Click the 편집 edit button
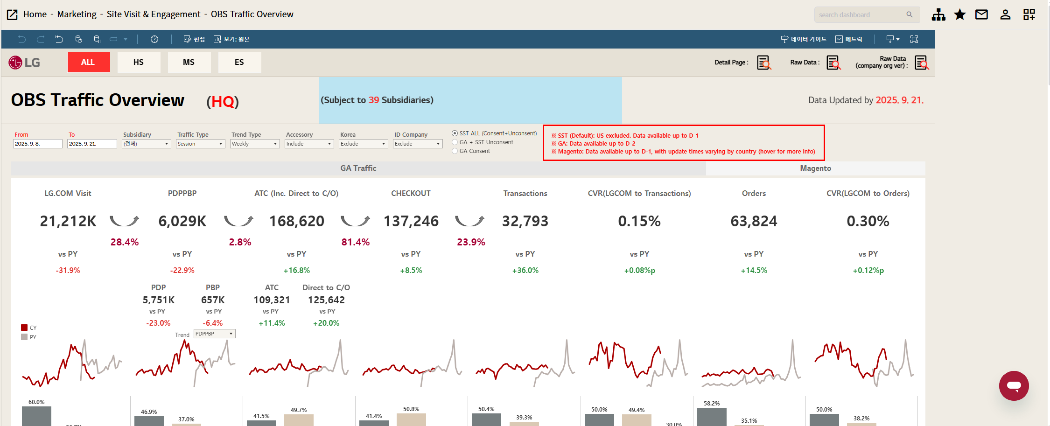 pyautogui.click(x=194, y=39)
